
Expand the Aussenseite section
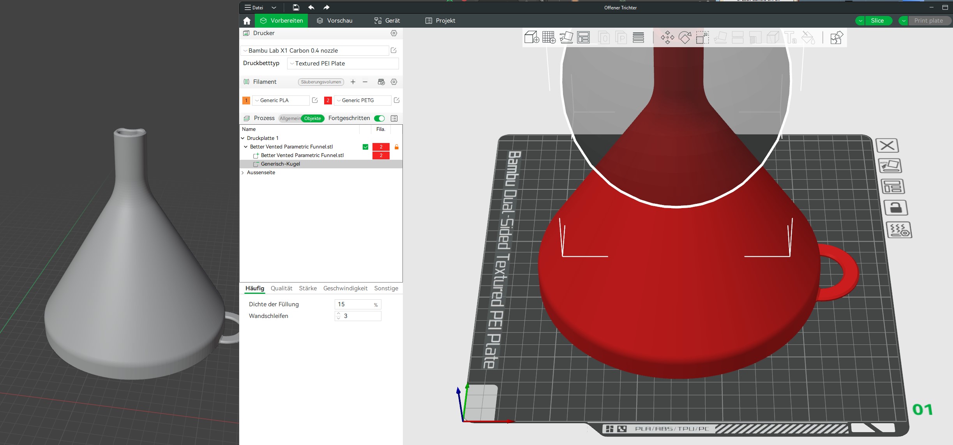(x=242, y=173)
